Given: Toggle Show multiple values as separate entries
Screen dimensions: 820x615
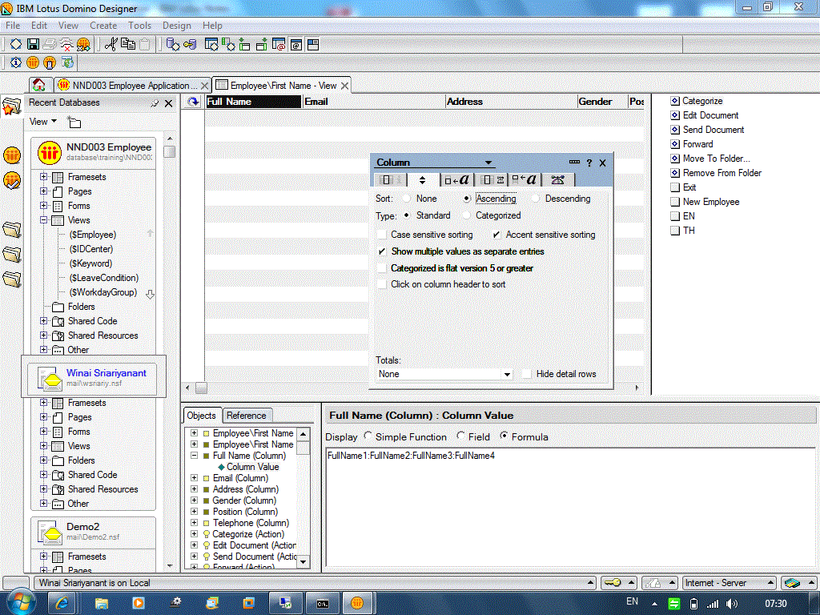Looking at the screenshot, I should pyautogui.click(x=382, y=251).
